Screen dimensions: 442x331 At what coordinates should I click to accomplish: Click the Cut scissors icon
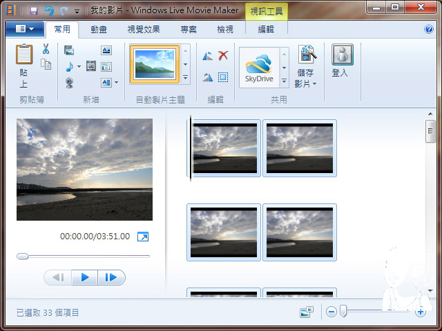[x=46, y=49]
